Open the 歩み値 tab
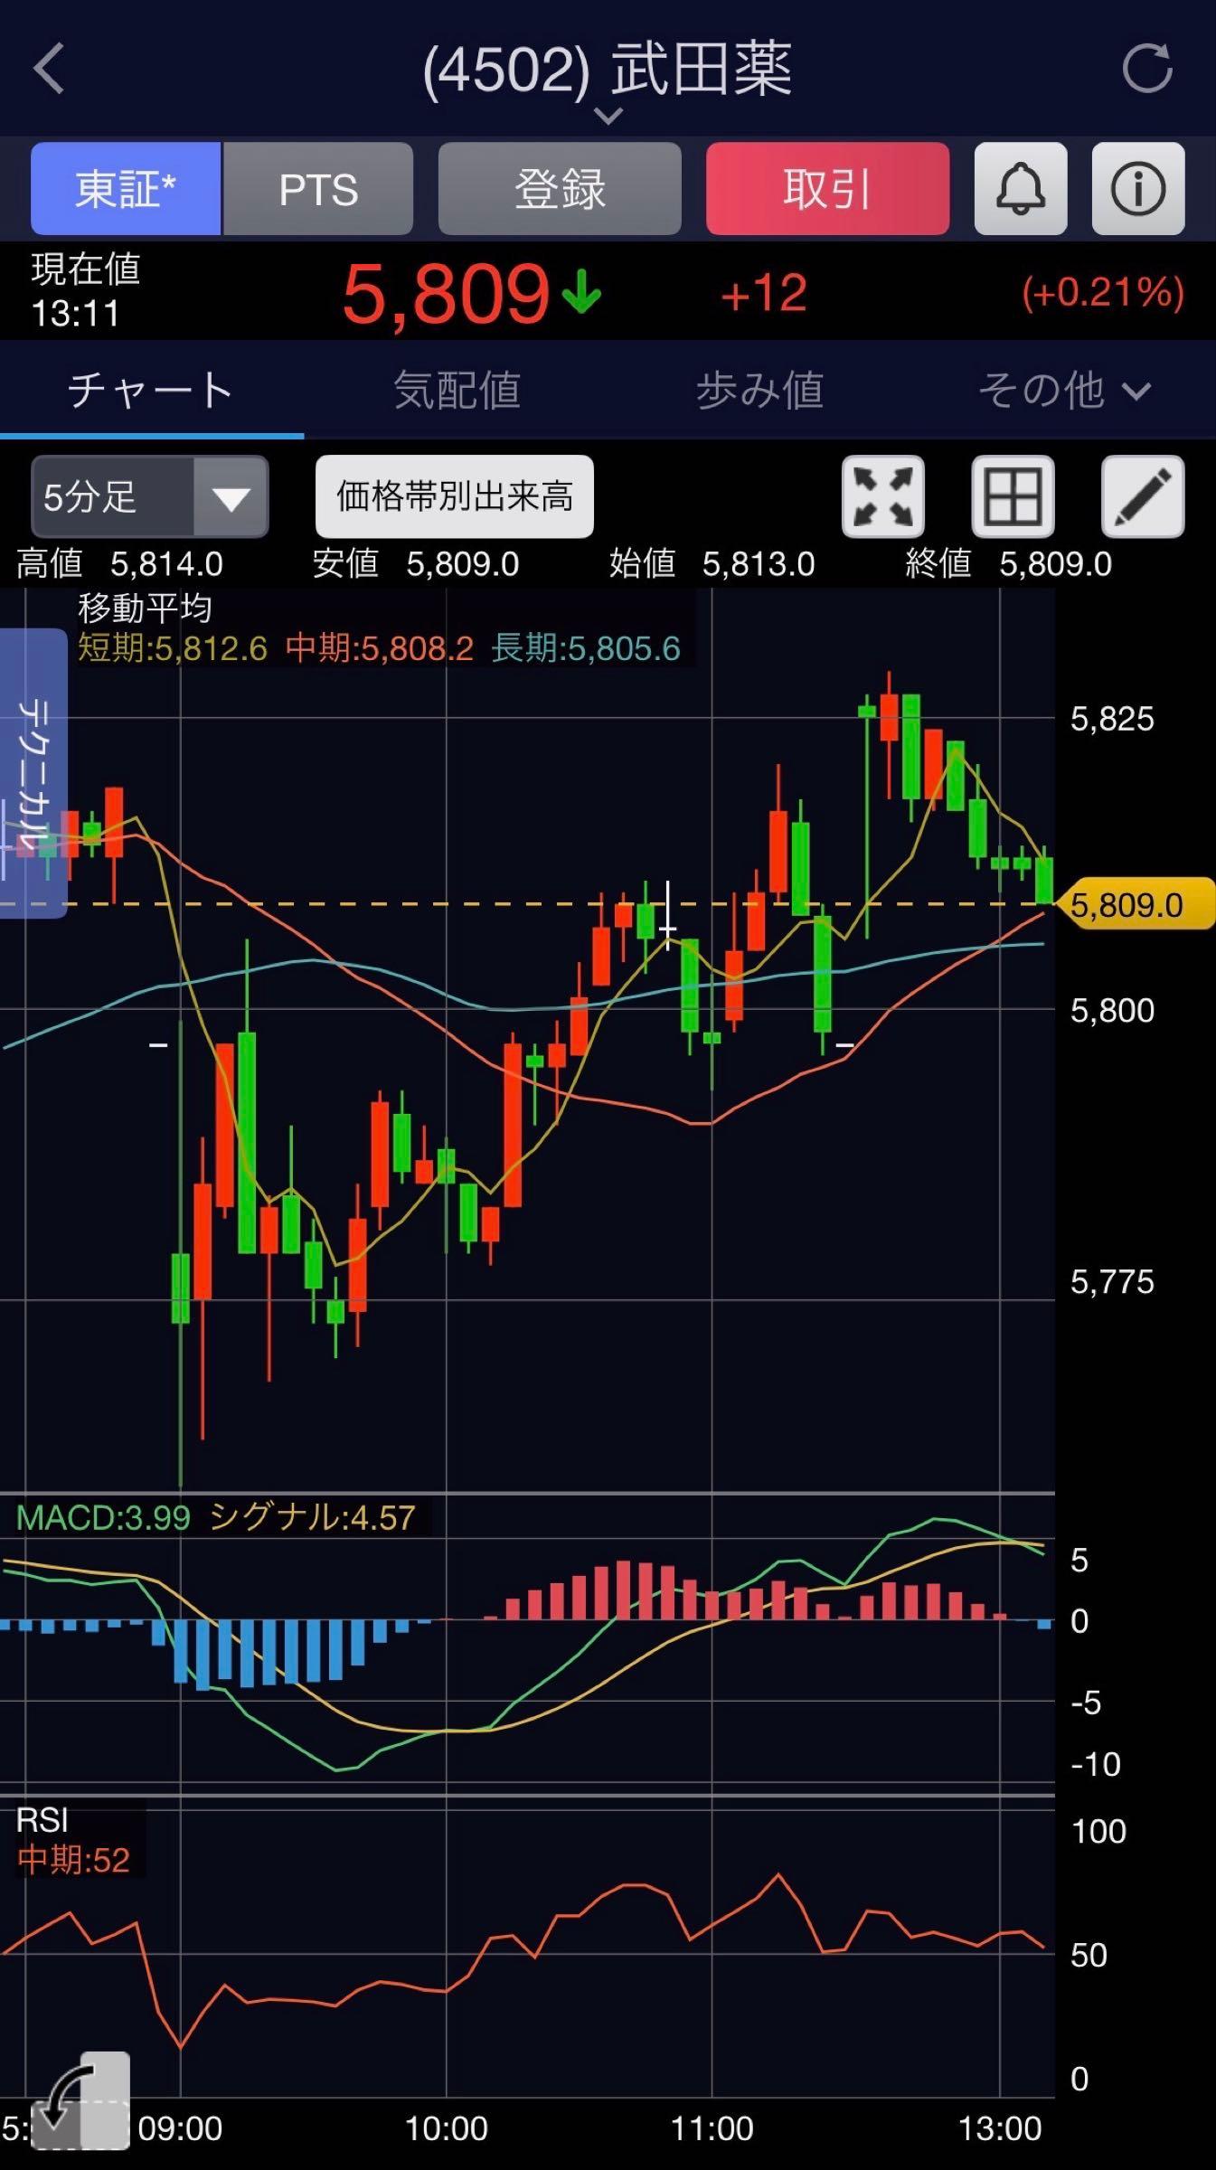 coord(759,390)
